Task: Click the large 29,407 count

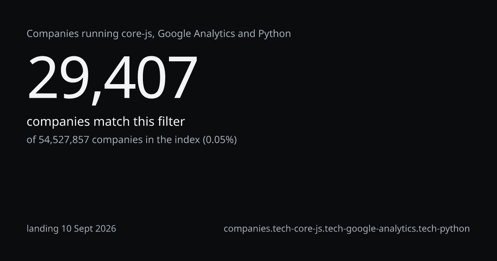Action: (x=112, y=79)
